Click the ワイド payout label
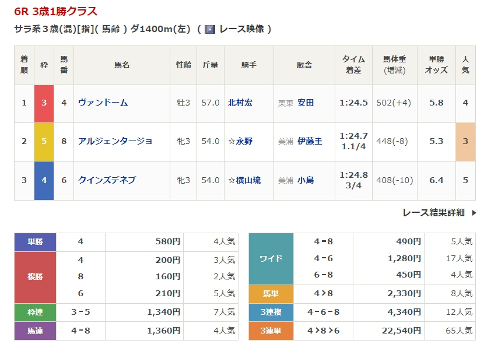 [271, 258]
